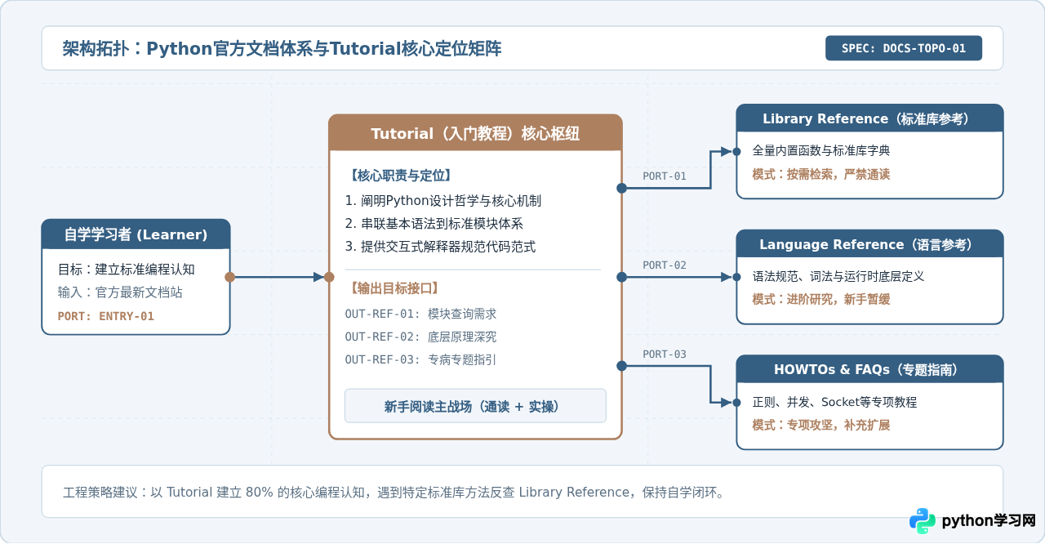Screen dimensions: 1045x544
Task: Select the 自学学习者 (Learner) header
Action: click(136, 234)
